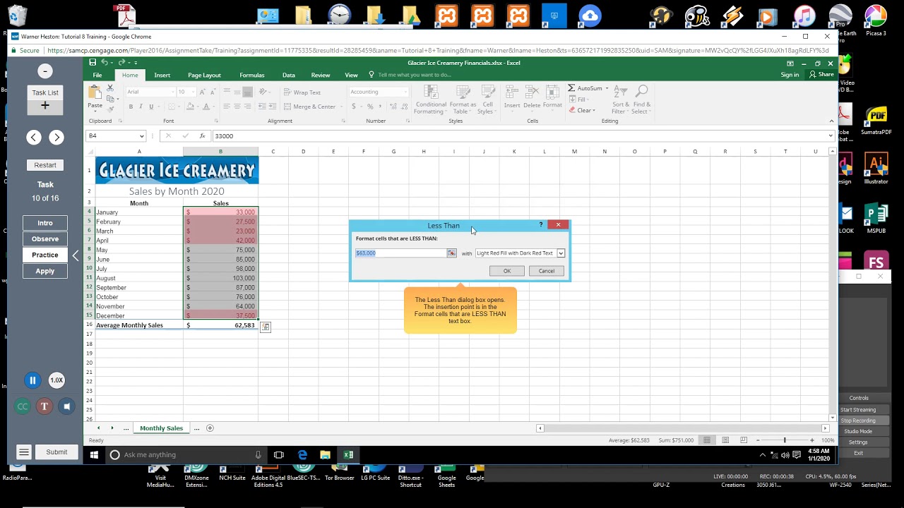Switch to the Data tab
The height and width of the screenshot is (508, 904).
pos(289,75)
